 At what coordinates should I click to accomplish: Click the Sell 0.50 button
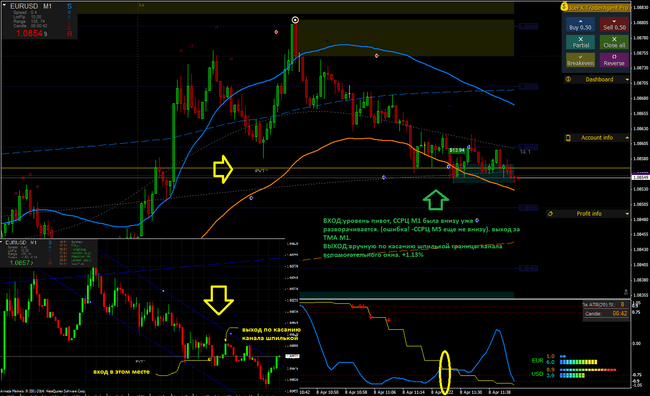(614, 24)
